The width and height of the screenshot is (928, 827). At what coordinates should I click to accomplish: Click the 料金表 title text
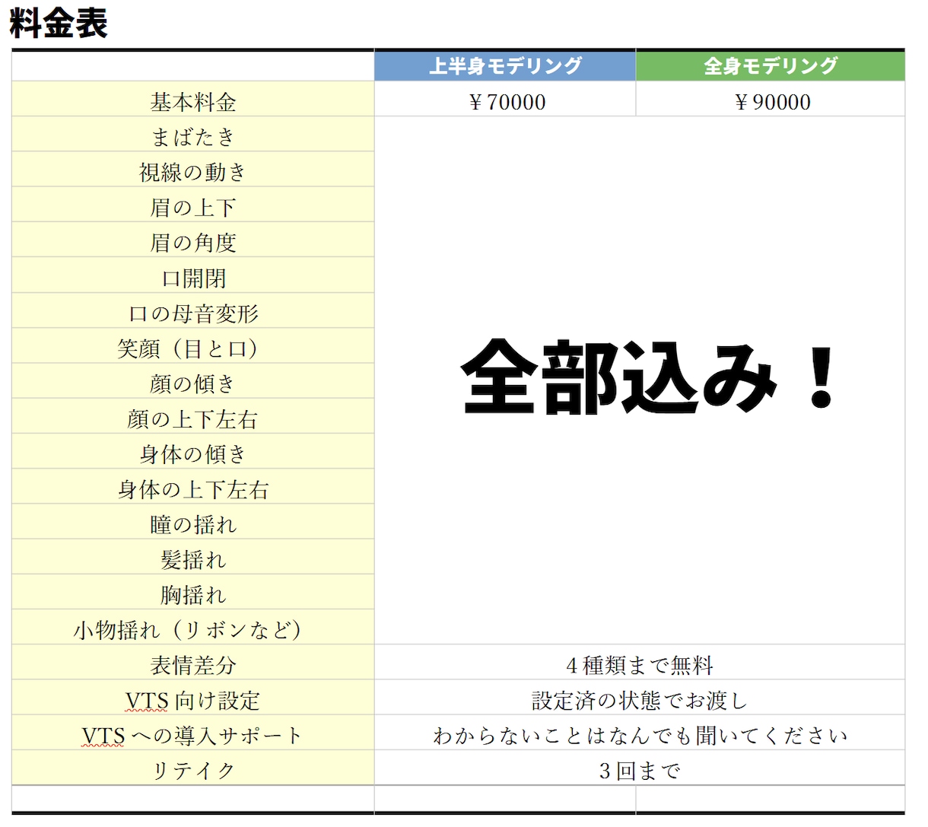(x=59, y=23)
